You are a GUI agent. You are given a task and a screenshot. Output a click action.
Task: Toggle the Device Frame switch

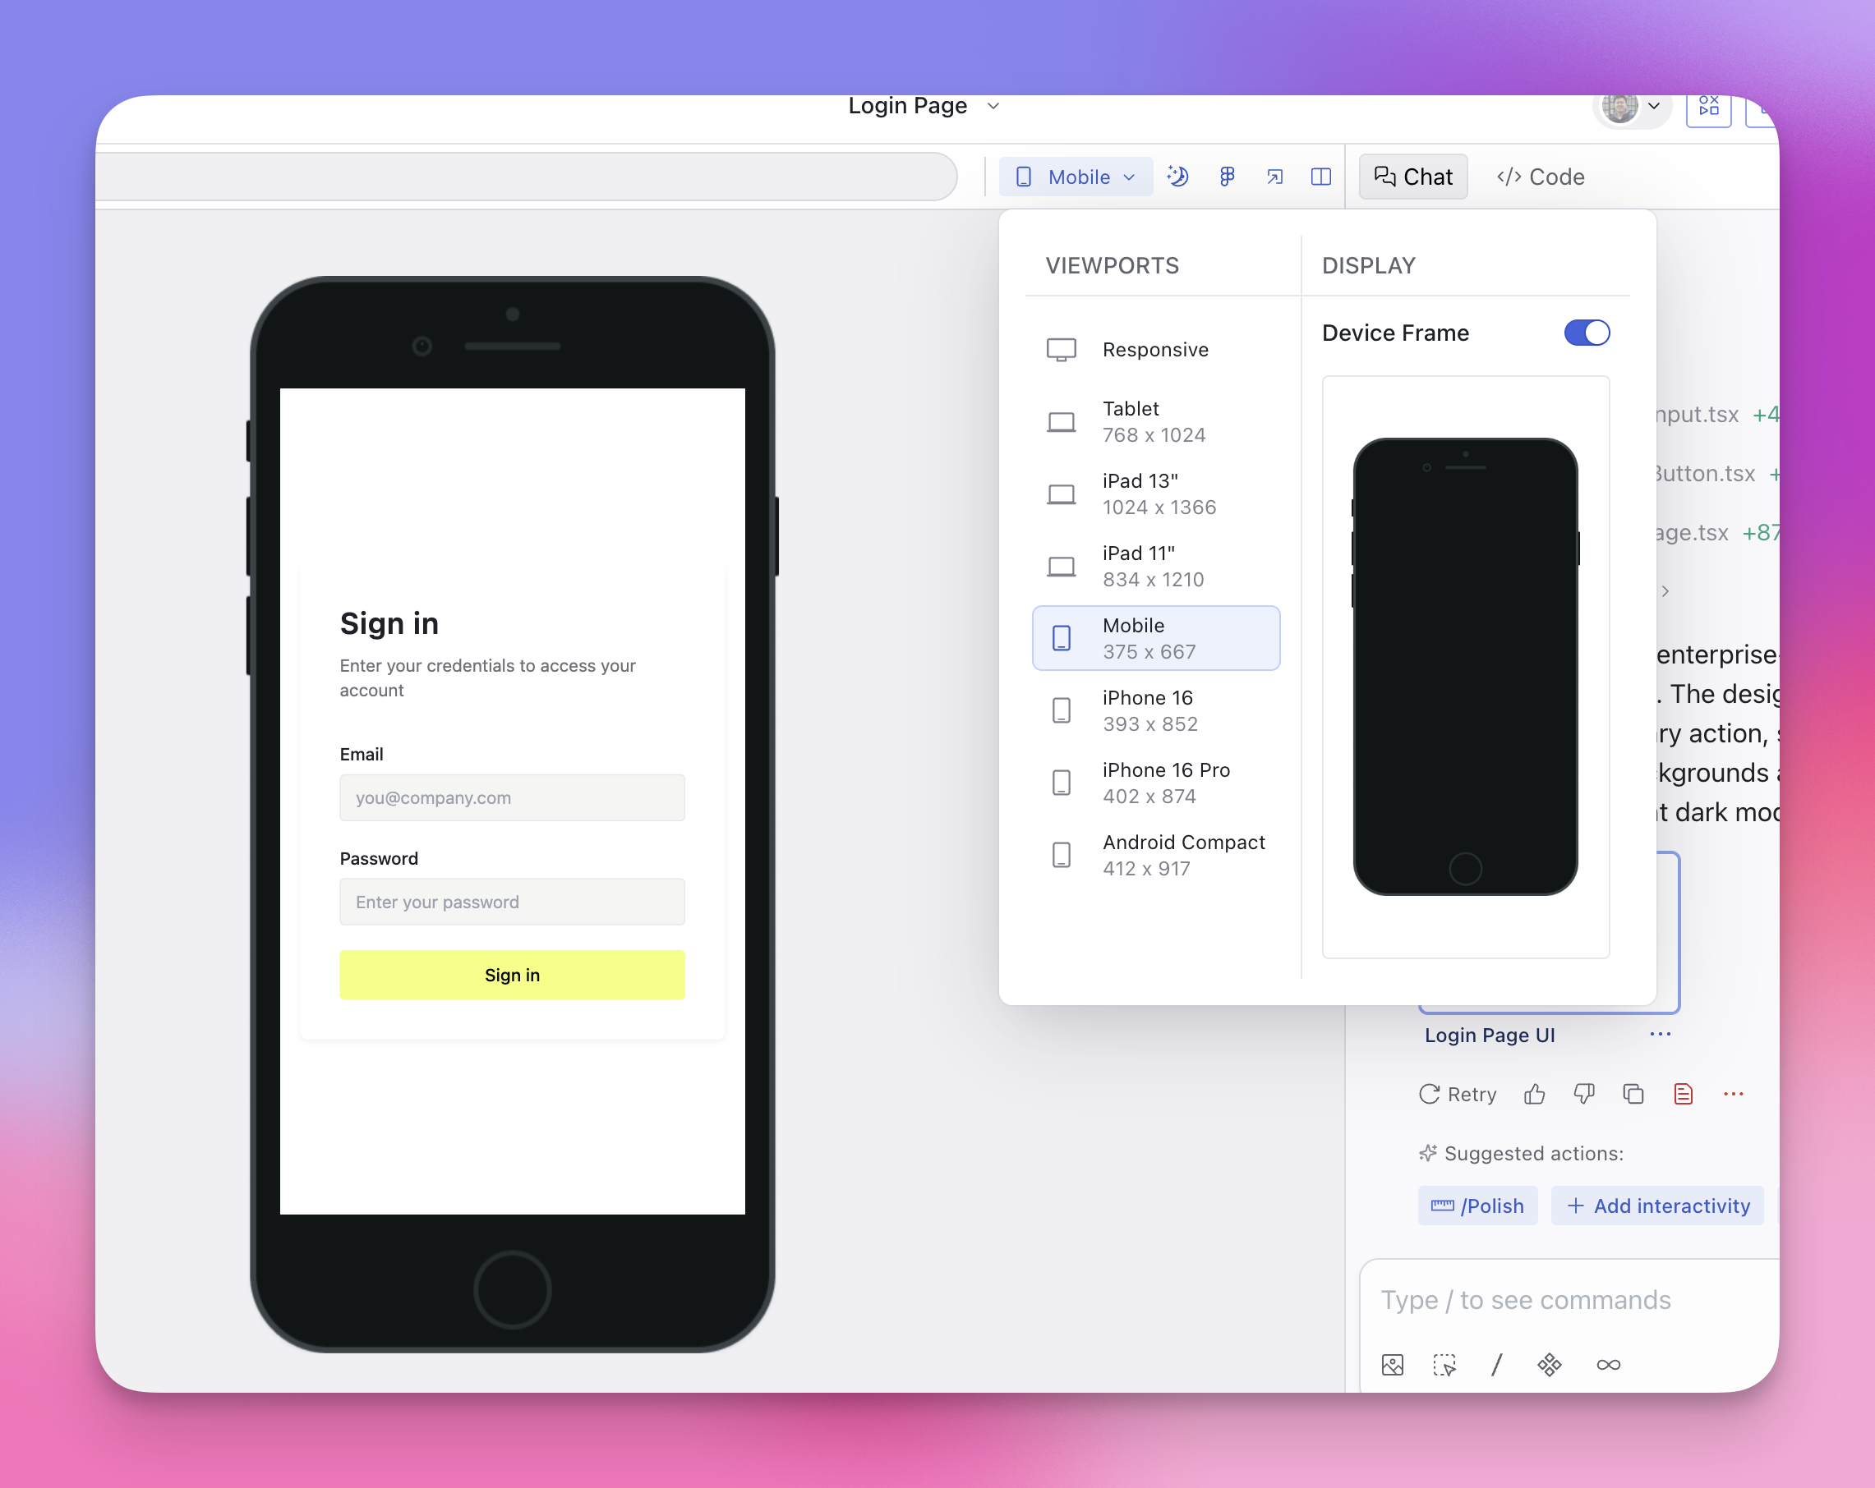1587,333
